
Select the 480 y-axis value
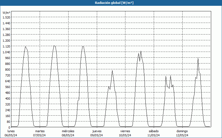(8, 92)
